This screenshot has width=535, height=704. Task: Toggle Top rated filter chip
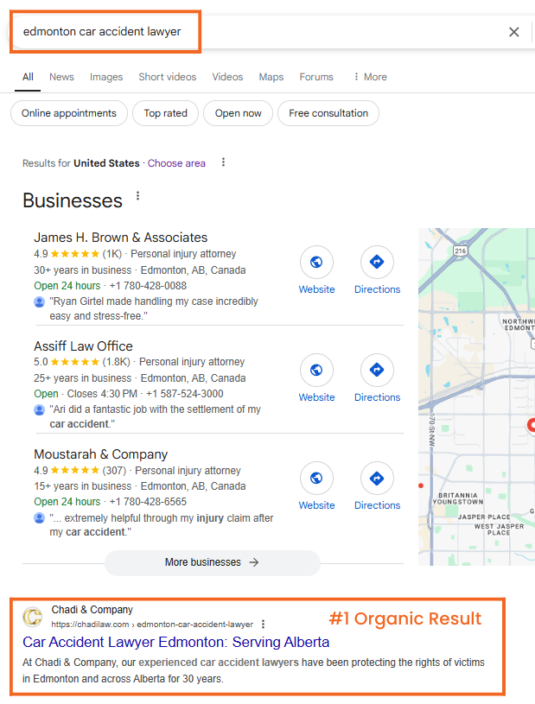click(x=166, y=113)
